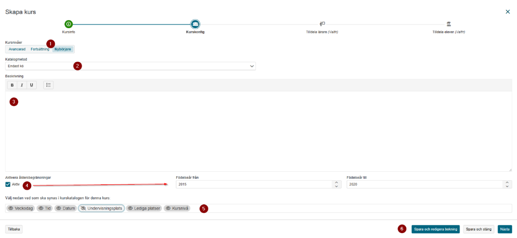
Task: Go to the next step with Nästa
Action: (505, 229)
